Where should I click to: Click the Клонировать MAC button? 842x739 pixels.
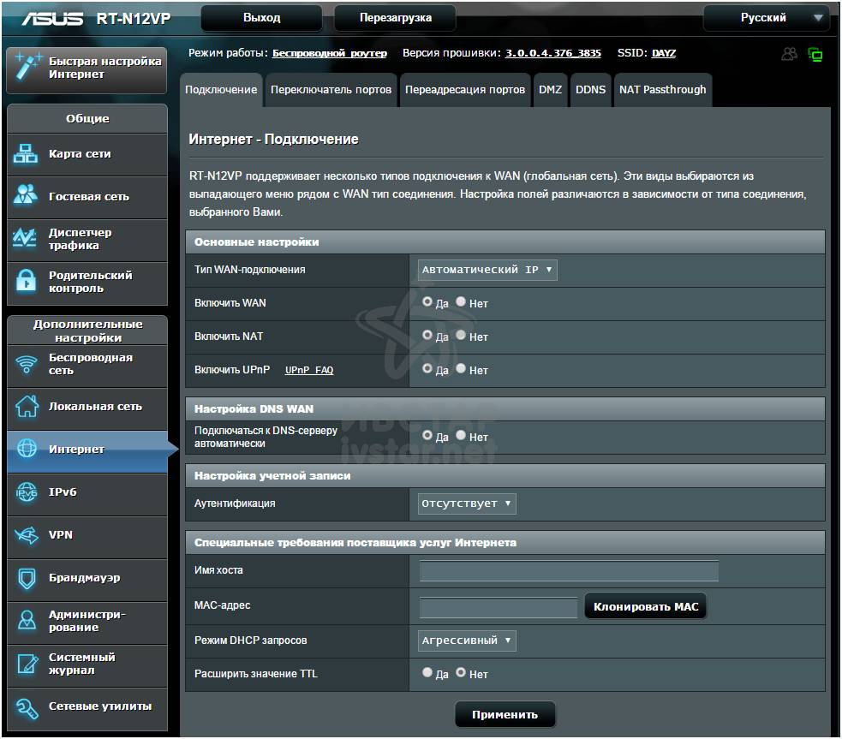tap(646, 606)
